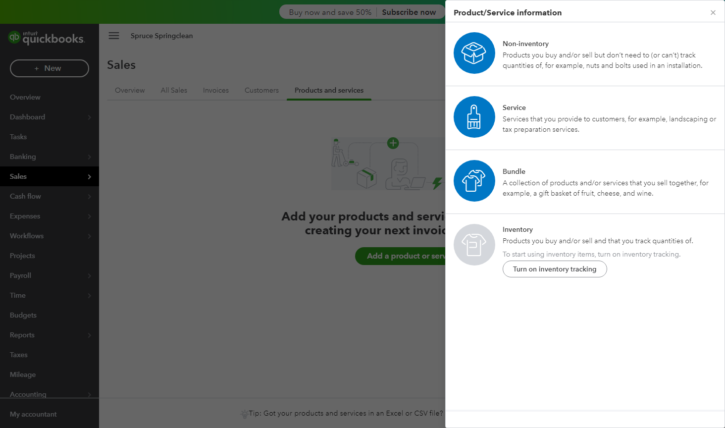Open Reports in the sidebar
Viewport: 725px width, 428px height.
(x=22, y=335)
